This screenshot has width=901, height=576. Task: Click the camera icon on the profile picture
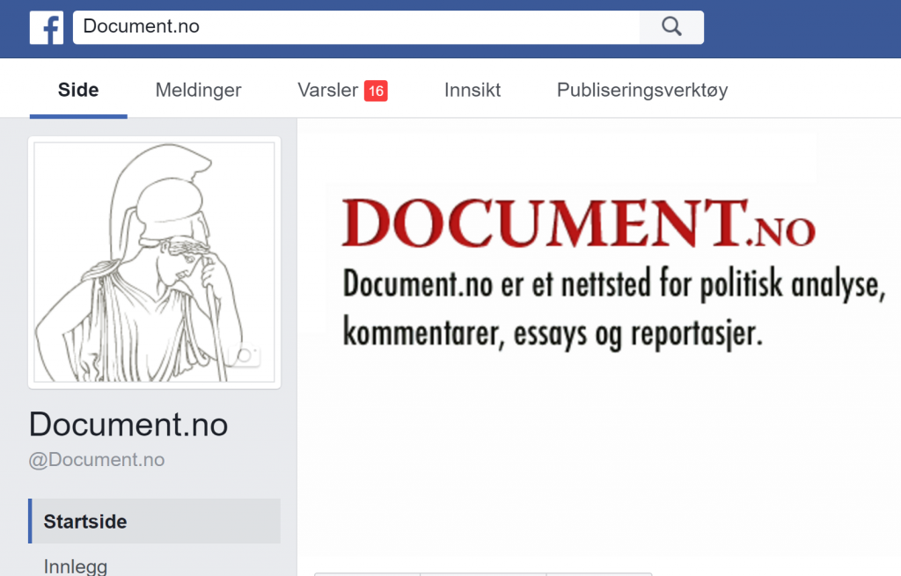(245, 355)
